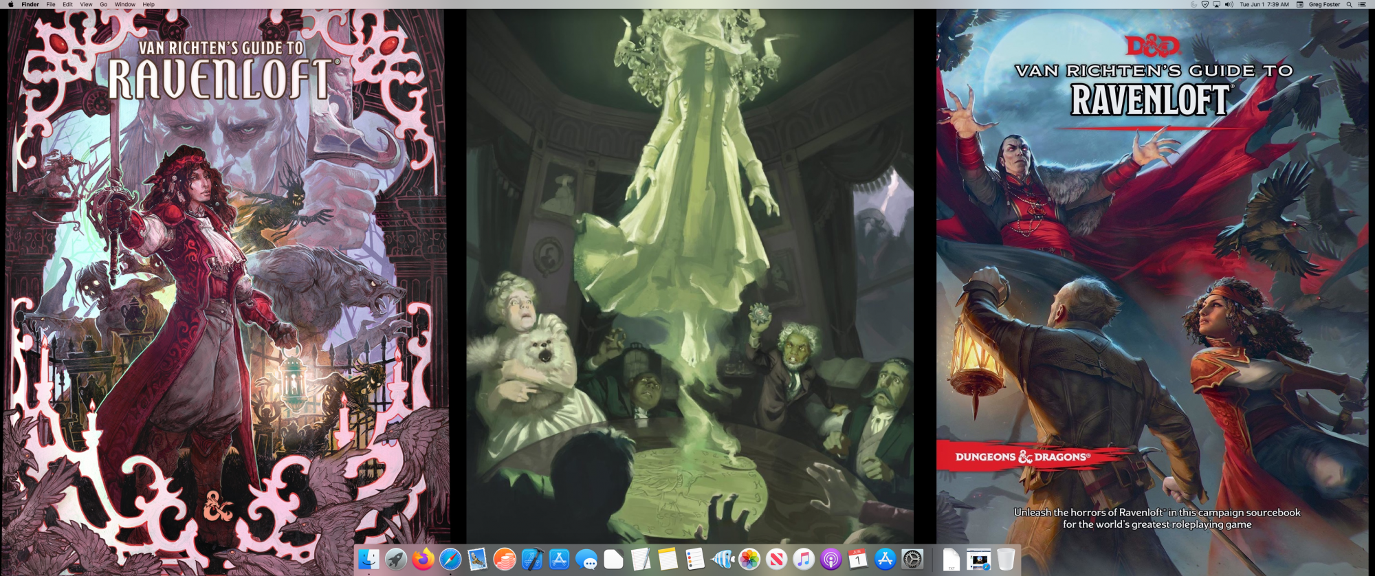Image resolution: width=1375 pixels, height=576 pixels.
Task: Open the Go menu
Action: point(104,4)
